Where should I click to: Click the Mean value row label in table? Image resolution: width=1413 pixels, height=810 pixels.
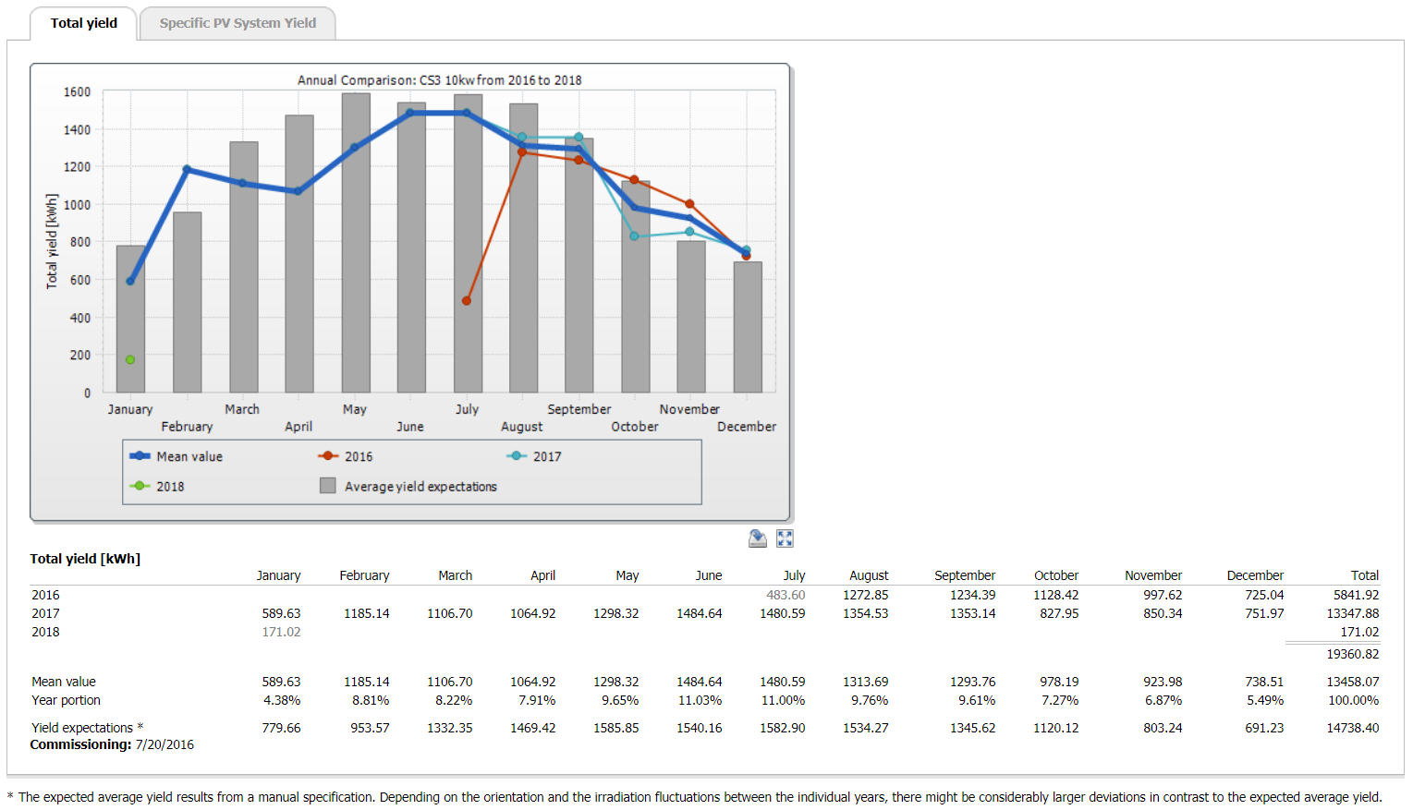[x=64, y=682]
